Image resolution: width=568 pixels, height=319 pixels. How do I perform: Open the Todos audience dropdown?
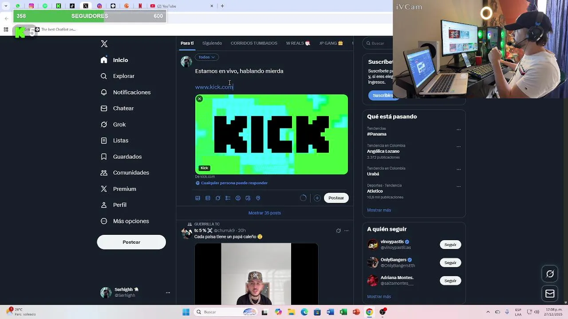click(206, 57)
